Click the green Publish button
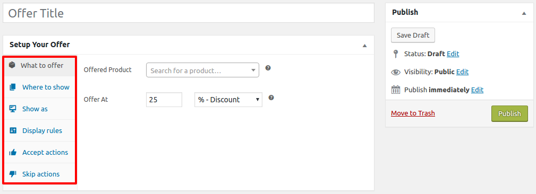536x194 pixels. [x=509, y=113]
